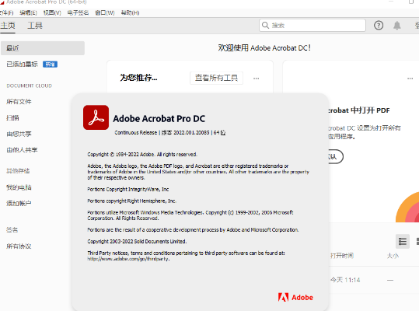This screenshot has width=419, height=311.
Task: Open 由他人共享 in the sidebar
Action: [x=22, y=149]
